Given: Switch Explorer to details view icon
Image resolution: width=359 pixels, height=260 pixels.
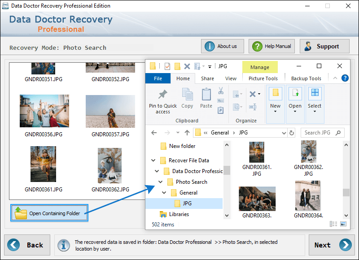Looking at the screenshot, I should tap(333, 224).
